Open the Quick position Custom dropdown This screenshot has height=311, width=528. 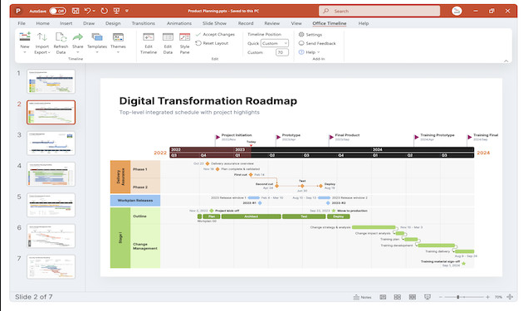click(x=275, y=43)
